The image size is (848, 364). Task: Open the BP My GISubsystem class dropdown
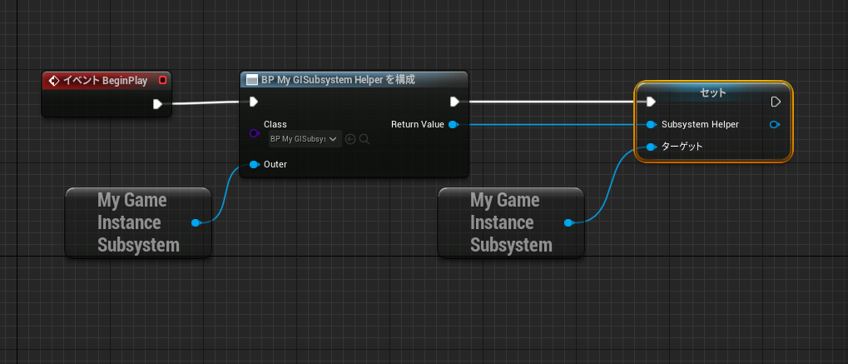(x=305, y=139)
